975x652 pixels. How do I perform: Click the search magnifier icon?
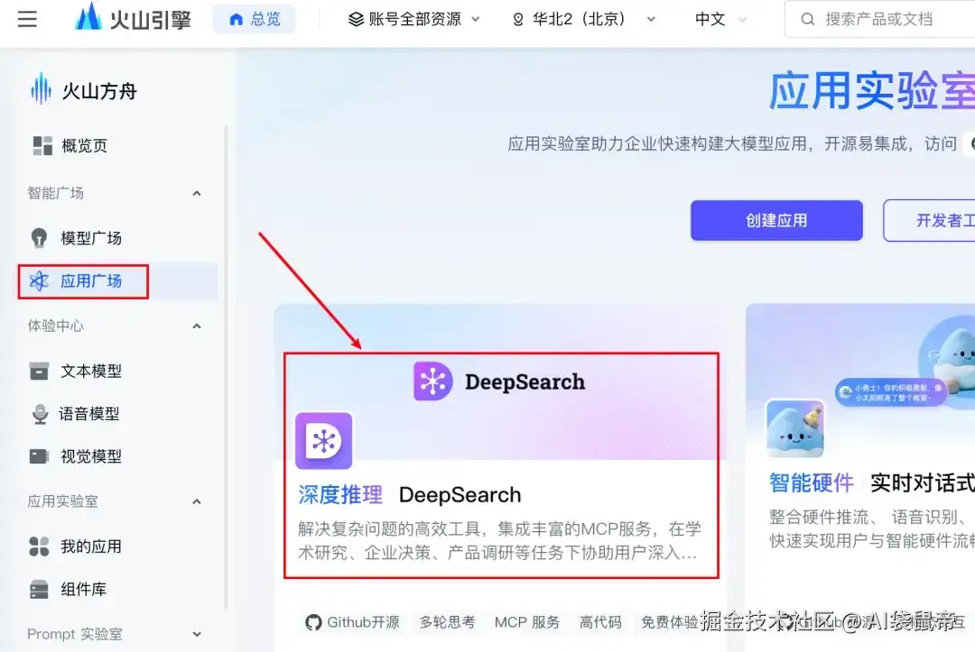click(x=807, y=19)
